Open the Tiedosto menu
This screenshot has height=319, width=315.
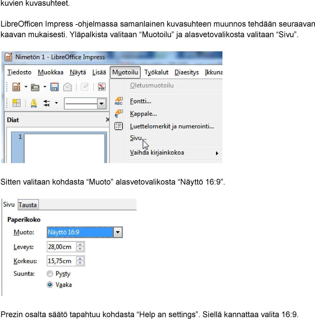pyautogui.click(x=19, y=72)
